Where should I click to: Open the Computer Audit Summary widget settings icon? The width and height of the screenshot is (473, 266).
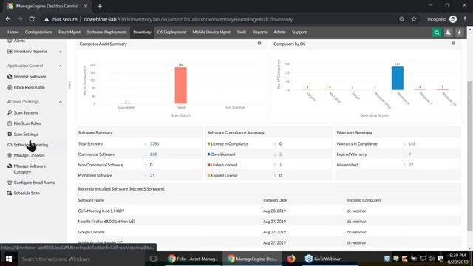tap(259, 44)
